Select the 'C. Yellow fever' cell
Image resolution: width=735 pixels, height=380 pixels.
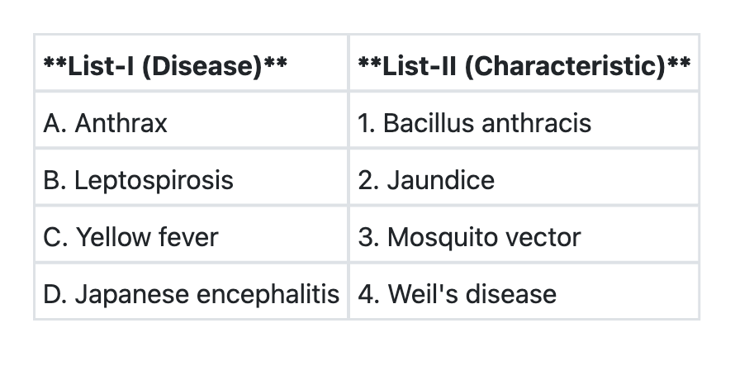(x=131, y=237)
